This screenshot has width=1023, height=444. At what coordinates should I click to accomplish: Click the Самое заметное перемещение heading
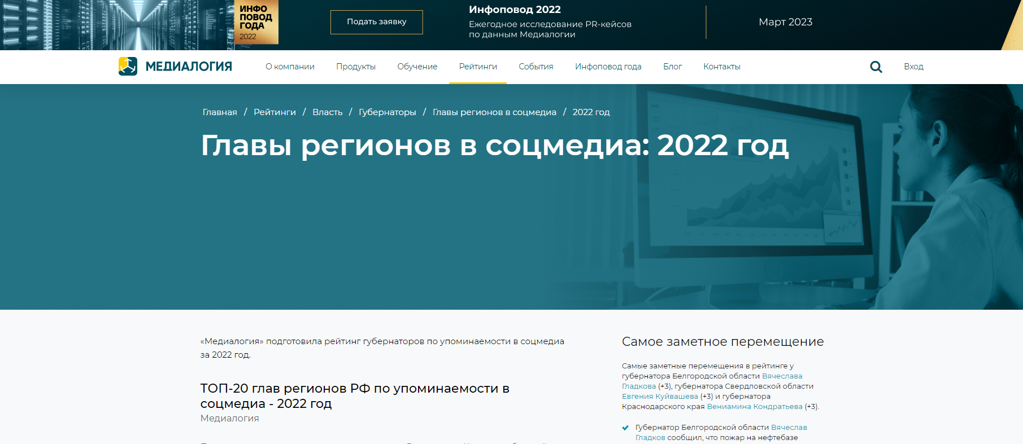pyautogui.click(x=722, y=342)
